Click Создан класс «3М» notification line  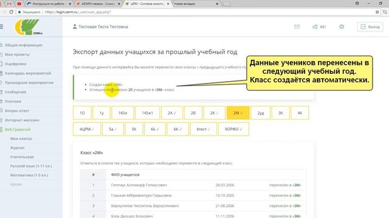[x=106, y=85]
